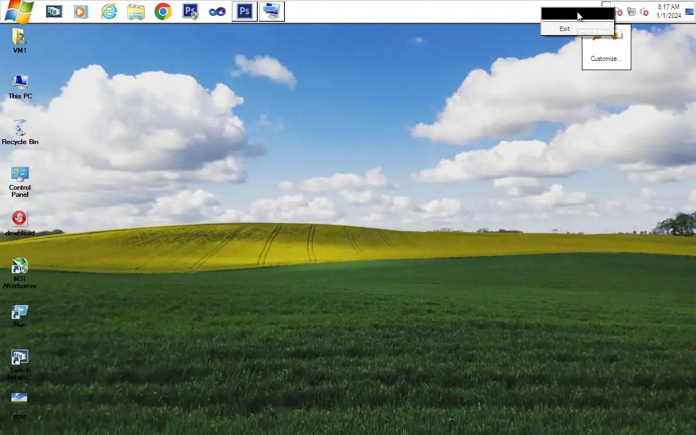Select the Recycle Bin icon
696x435 pixels.
tap(20, 133)
